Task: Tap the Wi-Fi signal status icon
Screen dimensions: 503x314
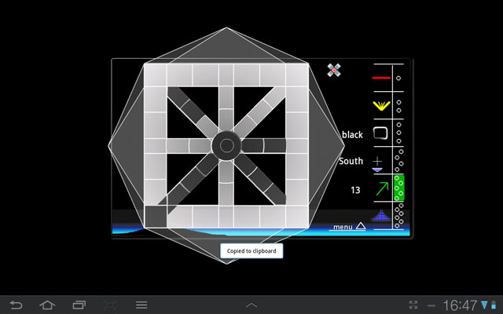Action: 484,305
